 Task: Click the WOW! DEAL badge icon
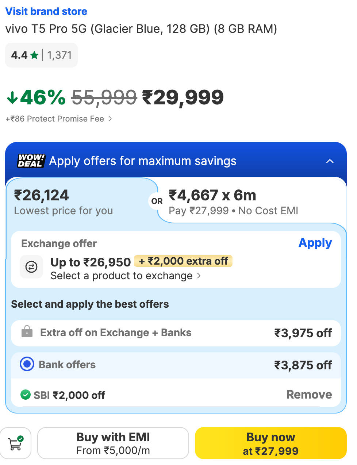pos(31,161)
